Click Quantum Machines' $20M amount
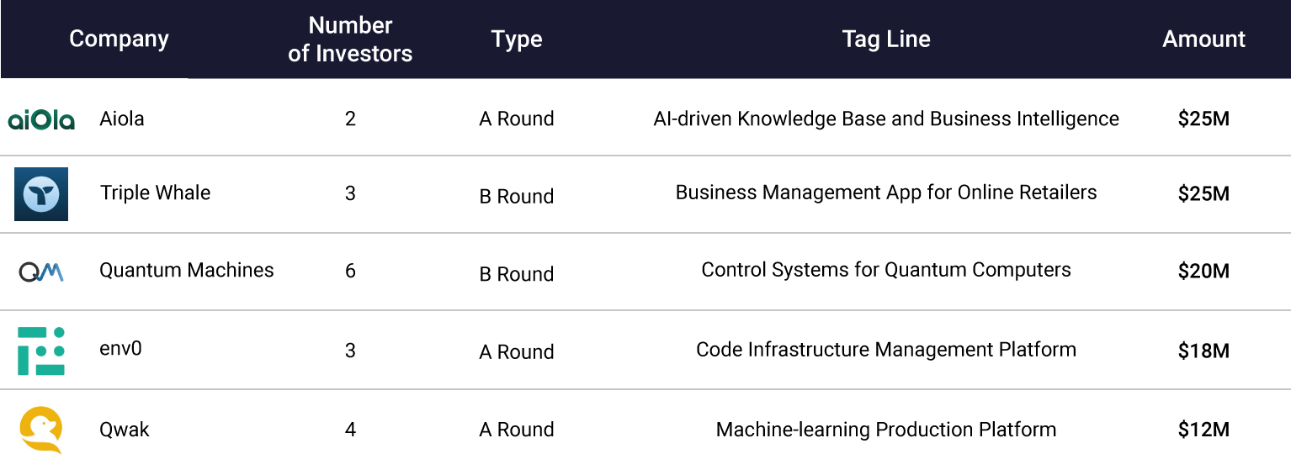 pyautogui.click(x=1203, y=271)
